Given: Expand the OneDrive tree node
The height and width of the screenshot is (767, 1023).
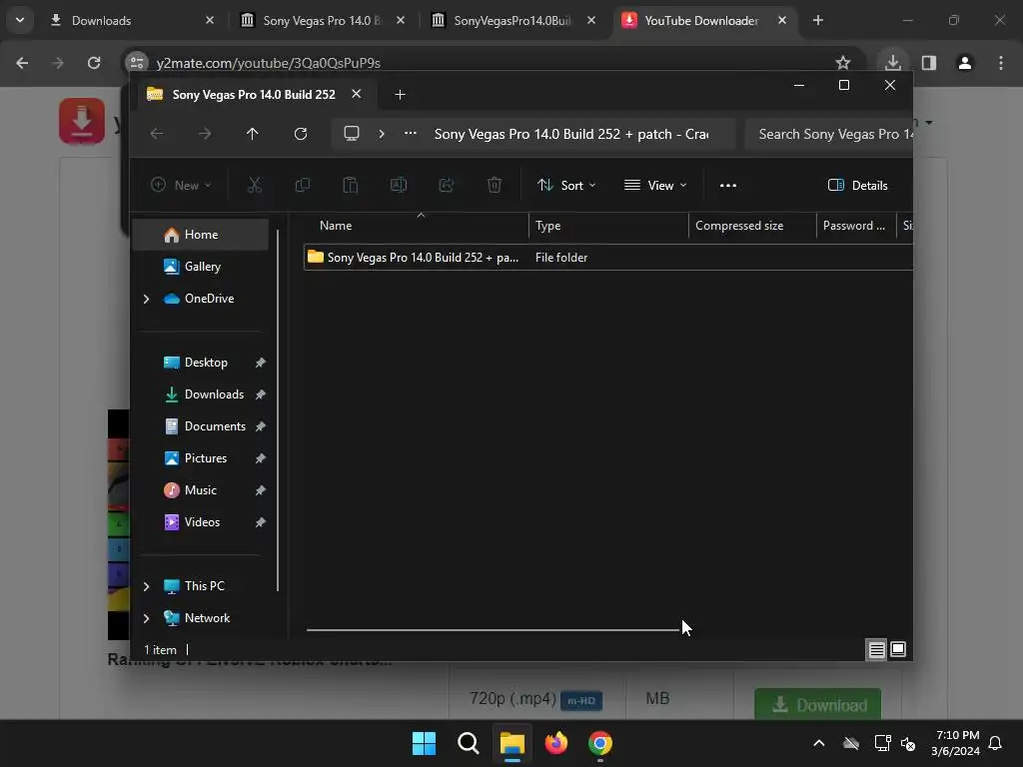Looking at the screenshot, I should pyautogui.click(x=146, y=299).
